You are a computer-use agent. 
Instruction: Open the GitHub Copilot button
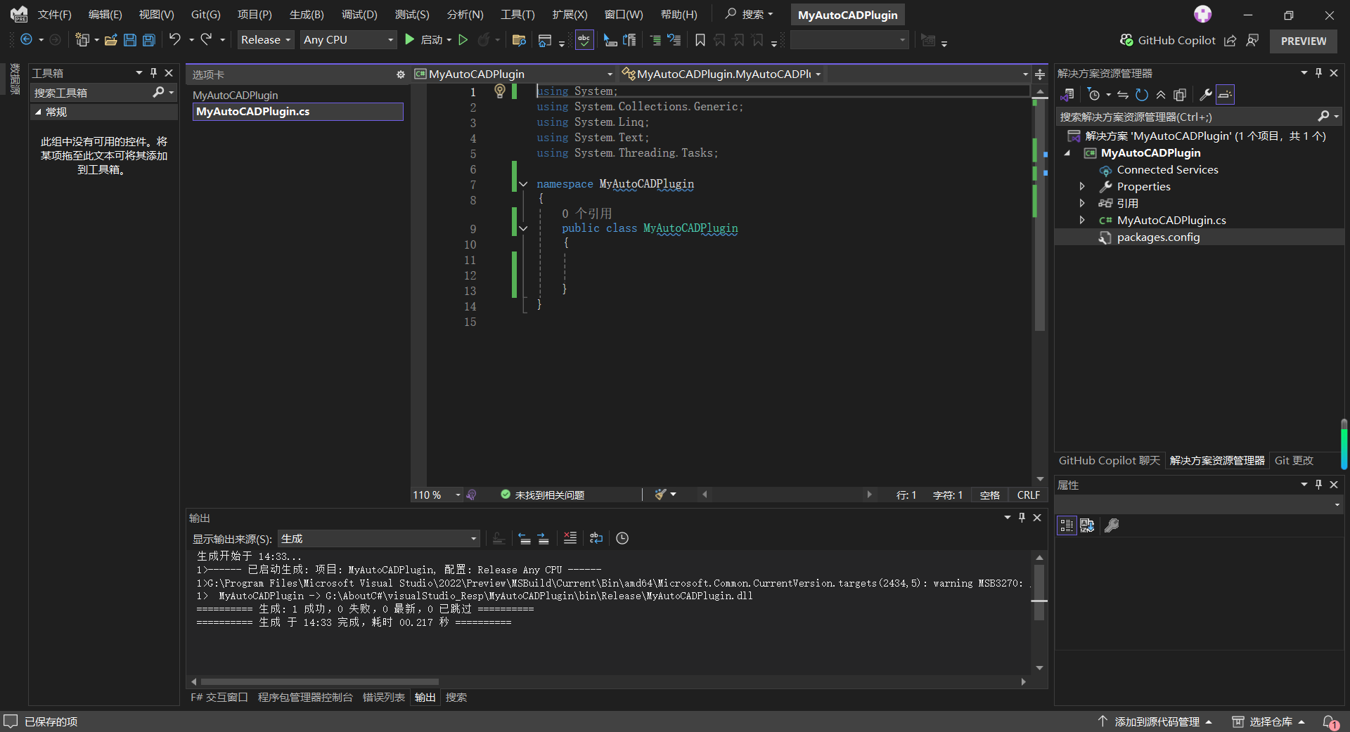(x=1167, y=41)
